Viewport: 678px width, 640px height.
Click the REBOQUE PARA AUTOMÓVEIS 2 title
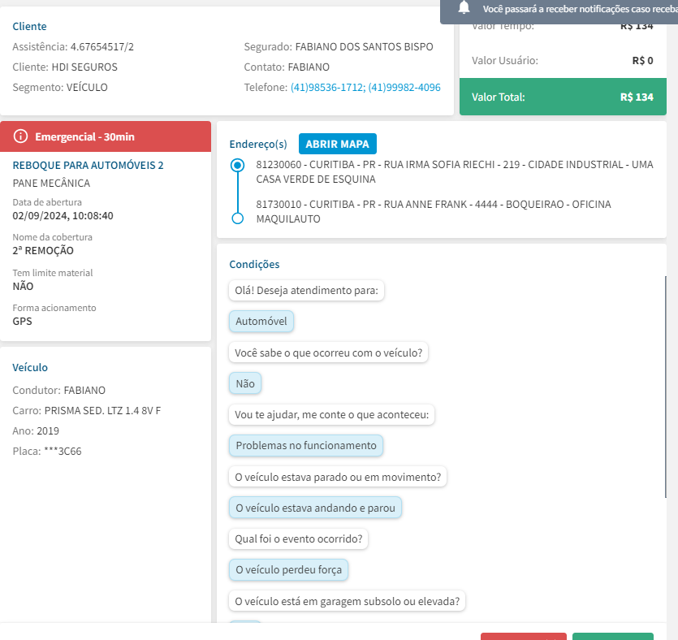88,165
